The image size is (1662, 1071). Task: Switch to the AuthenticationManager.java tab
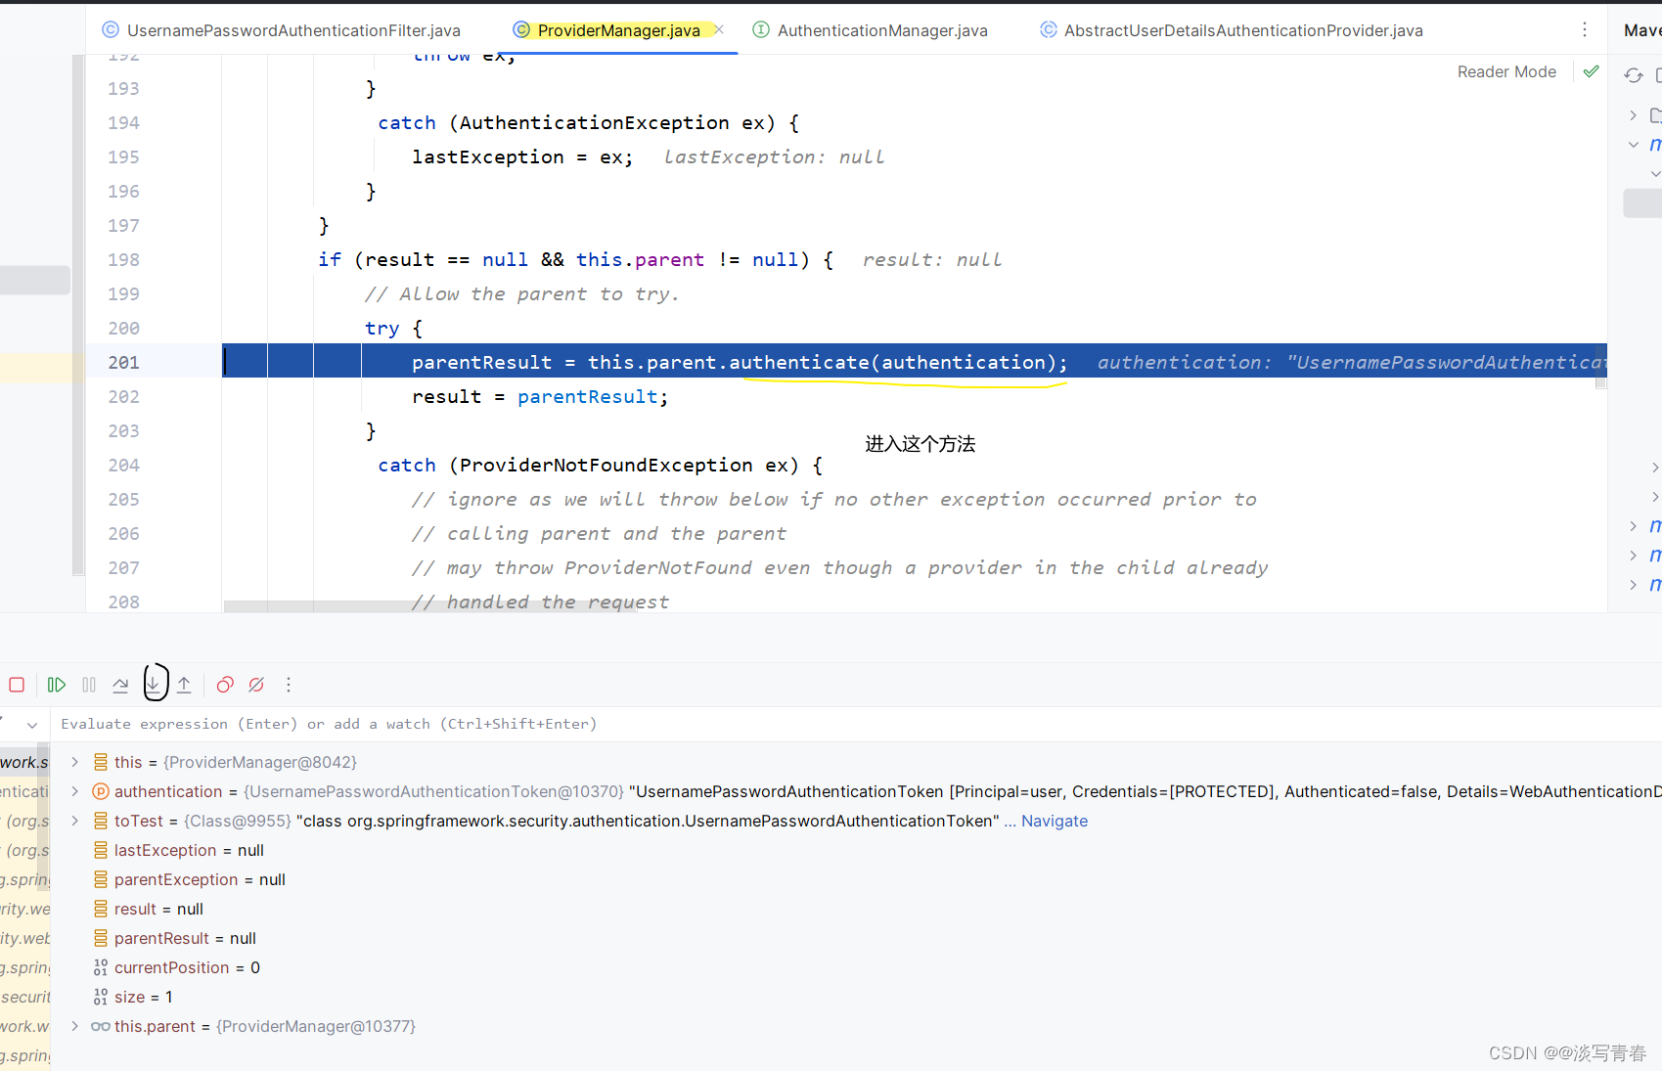pos(880,30)
